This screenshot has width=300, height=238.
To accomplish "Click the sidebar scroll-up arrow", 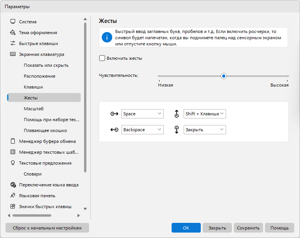I will tap(85, 19).
